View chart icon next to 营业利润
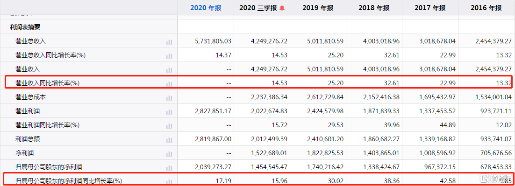Image resolution: width=515 pixels, height=186 pixels. (169, 112)
